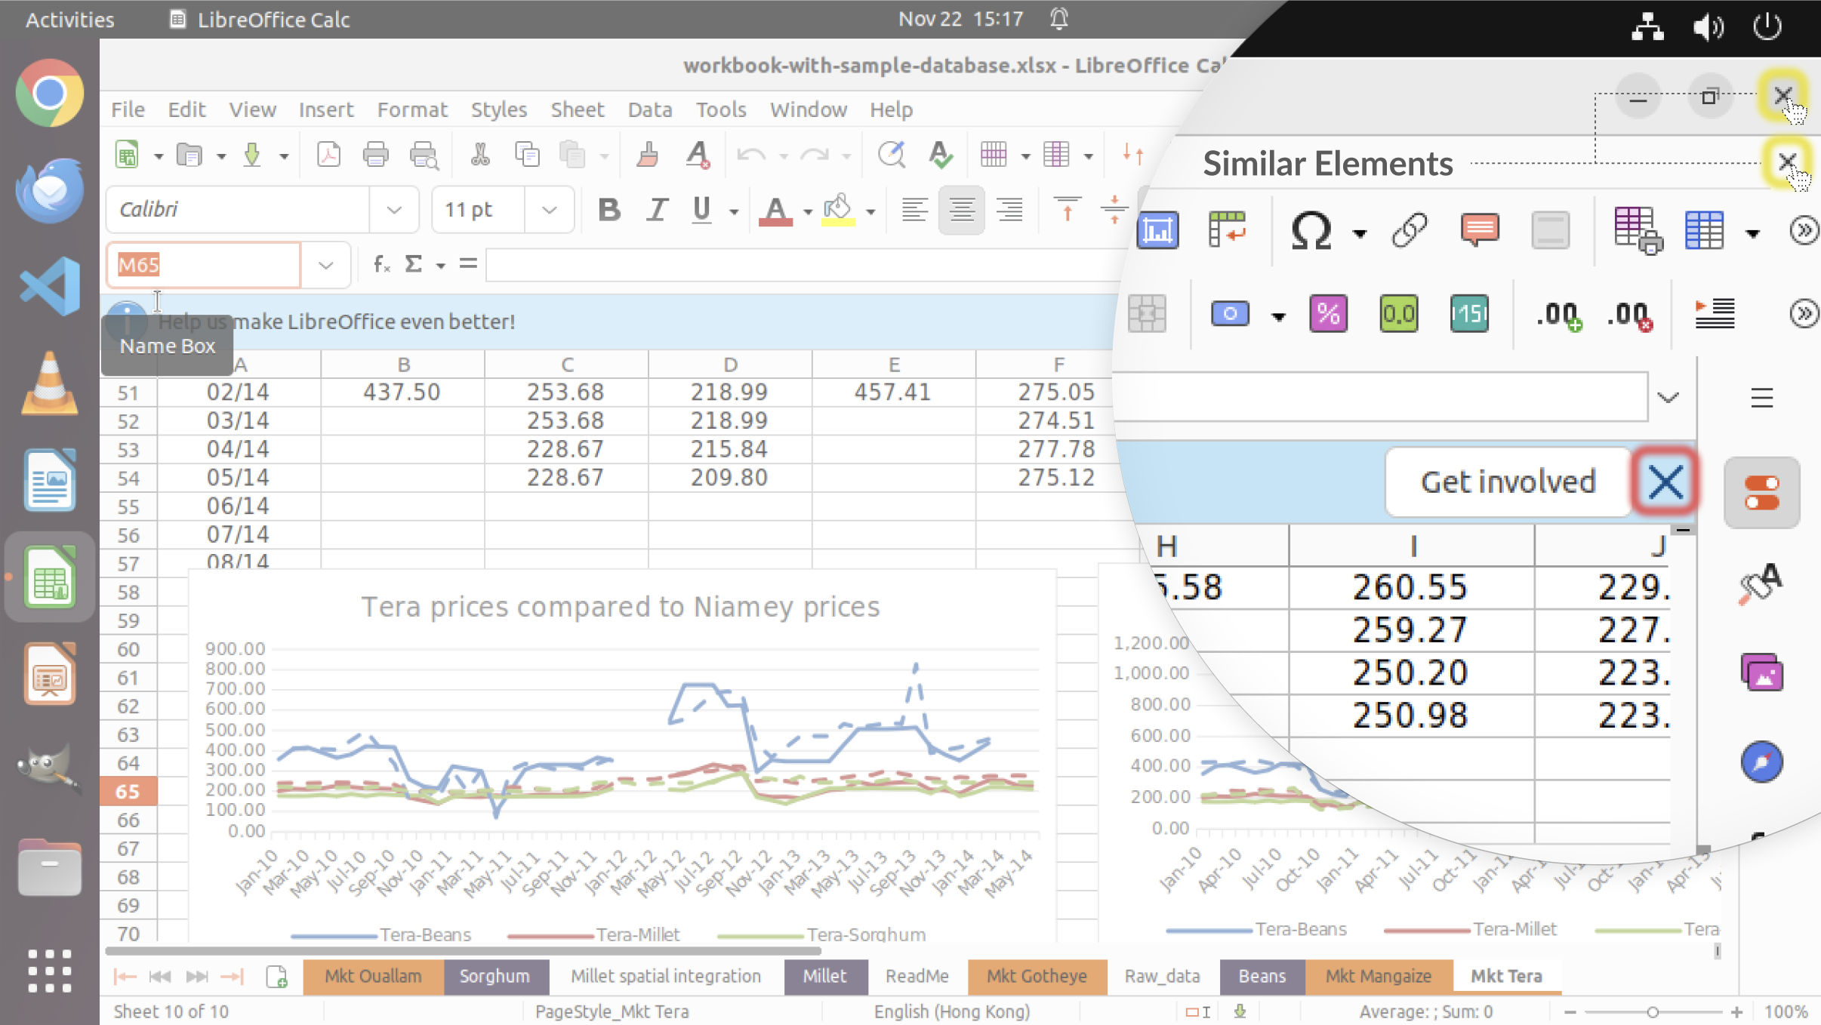Screen dimensions: 1821x1025
Task: Toggle Align Right
Action: click(x=1009, y=209)
